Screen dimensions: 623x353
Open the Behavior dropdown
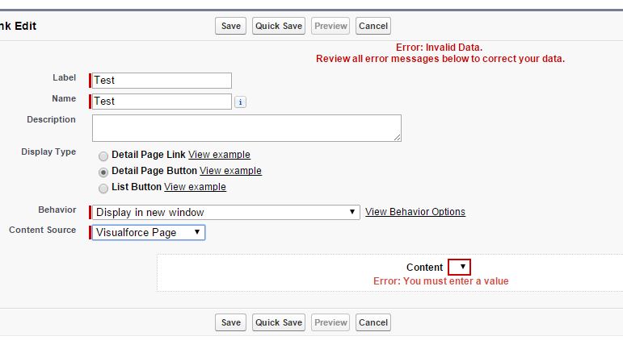pos(225,212)
